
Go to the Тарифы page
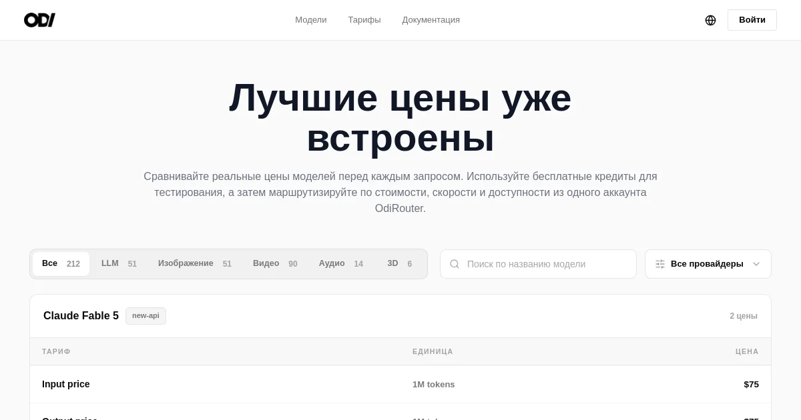[364, 20]
